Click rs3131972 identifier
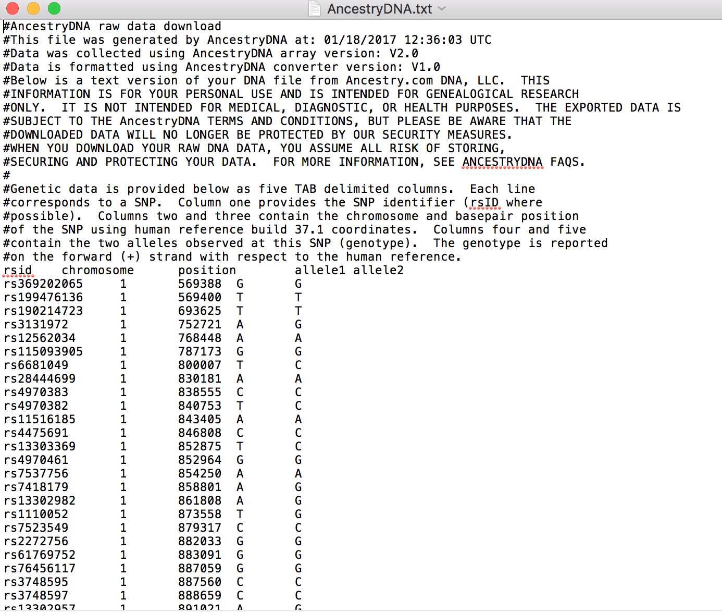The image size is (722, 612). tap(36, 324)
